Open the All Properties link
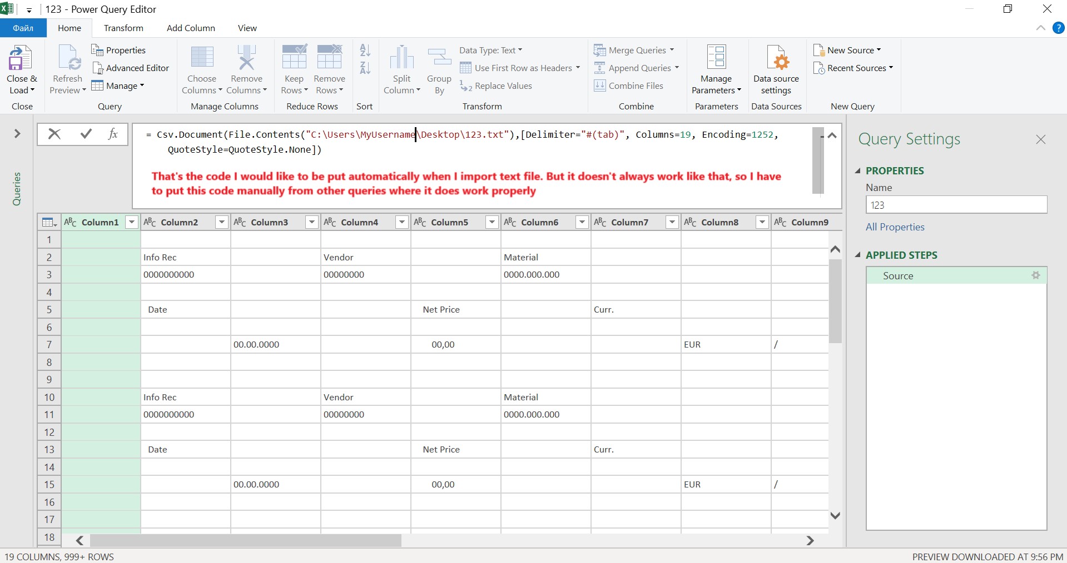Screen dimensions: 1067x563 [895, 227]
